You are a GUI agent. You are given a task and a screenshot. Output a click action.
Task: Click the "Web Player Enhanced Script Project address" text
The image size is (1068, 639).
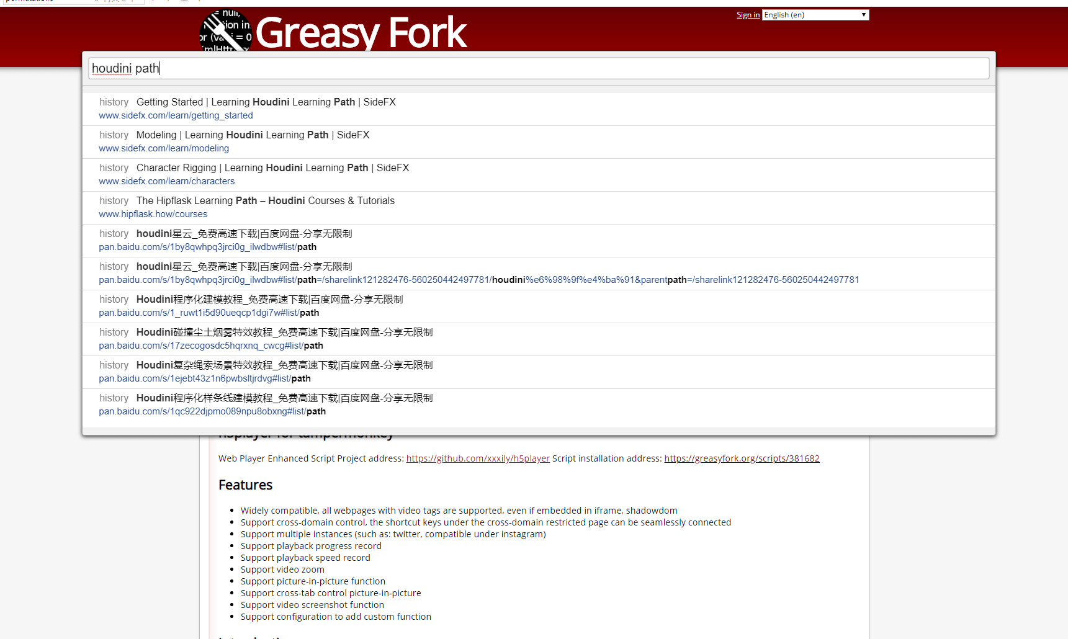(311, 458)
